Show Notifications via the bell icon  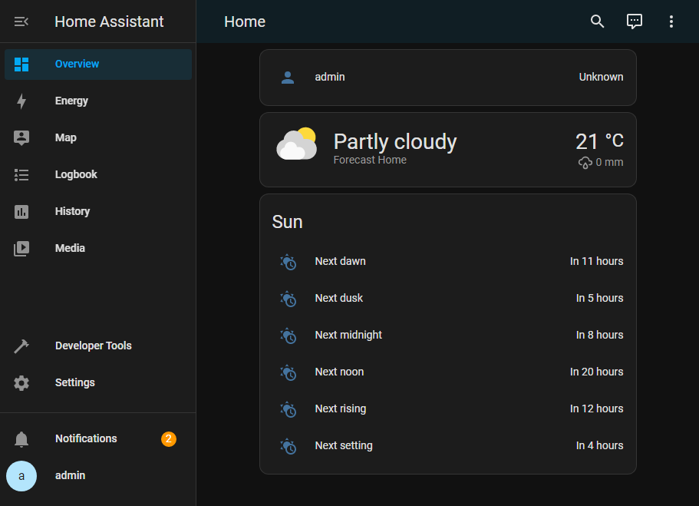(21, 439)
